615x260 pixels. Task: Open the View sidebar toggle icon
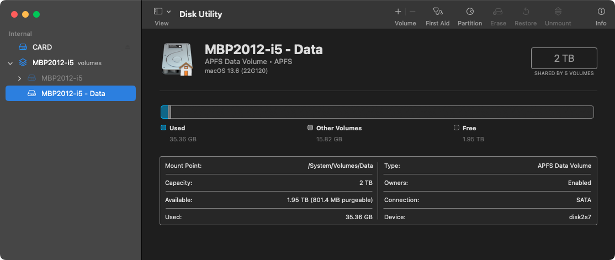point(158,12)
